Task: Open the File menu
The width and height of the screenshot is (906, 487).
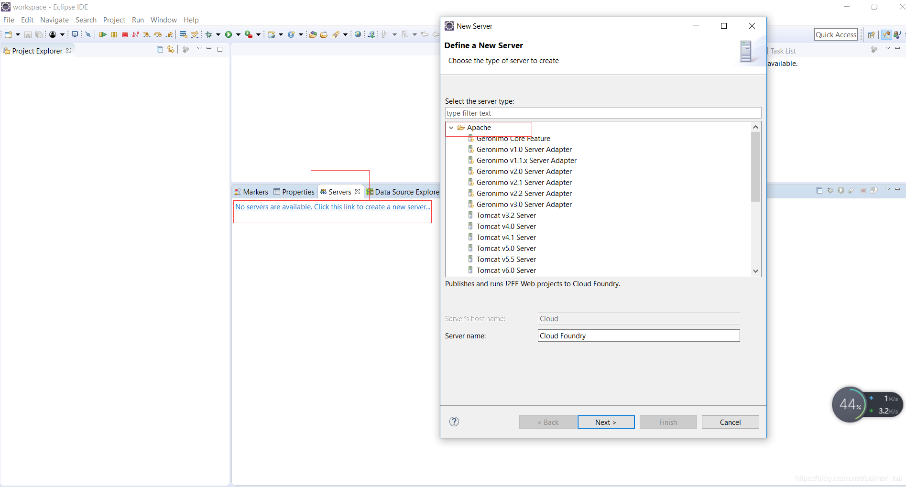Action: point(9,20)
